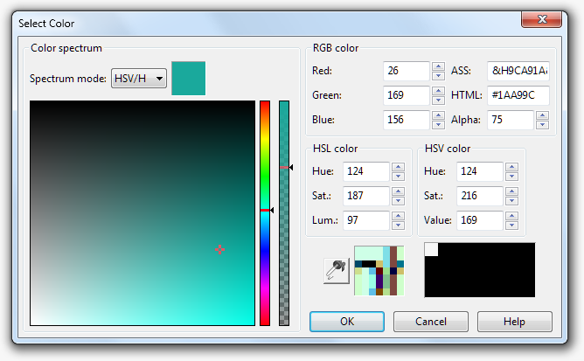Decrease the Red value with down arrow
Viewport: 584px width, 361px height.
pyautogui.click(x=438, y=76)
